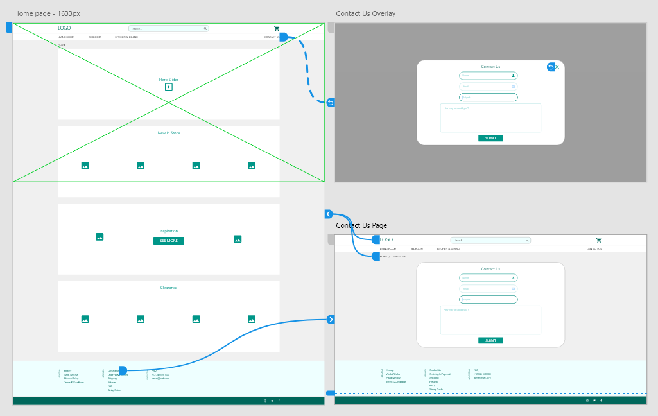Select the Instagram icon in Home page footer

click(x=265, y=401)
